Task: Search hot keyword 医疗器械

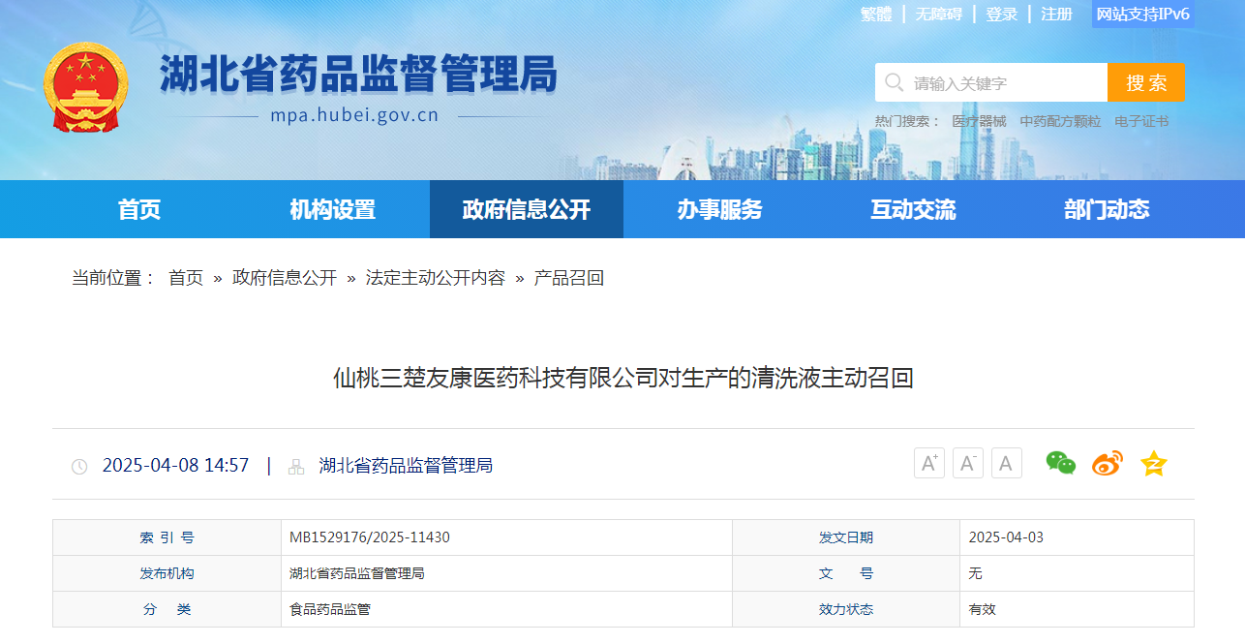Action: 979,121
